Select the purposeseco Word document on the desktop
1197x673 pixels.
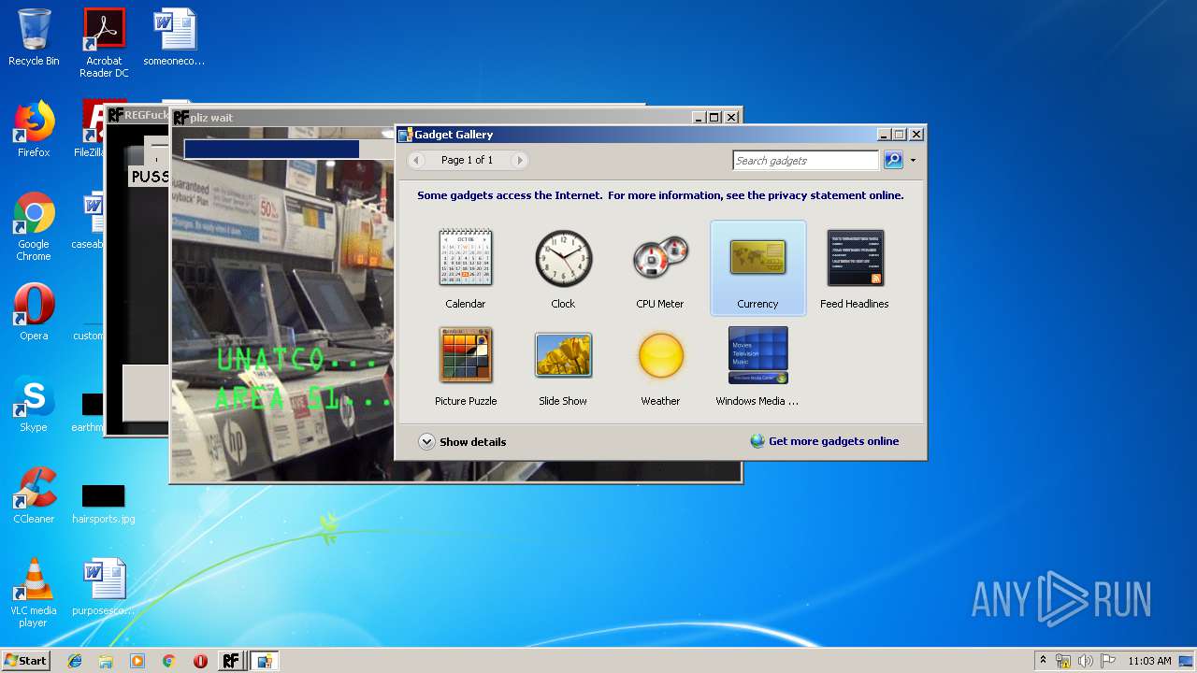pyautogui.click(x=103, y=587)
